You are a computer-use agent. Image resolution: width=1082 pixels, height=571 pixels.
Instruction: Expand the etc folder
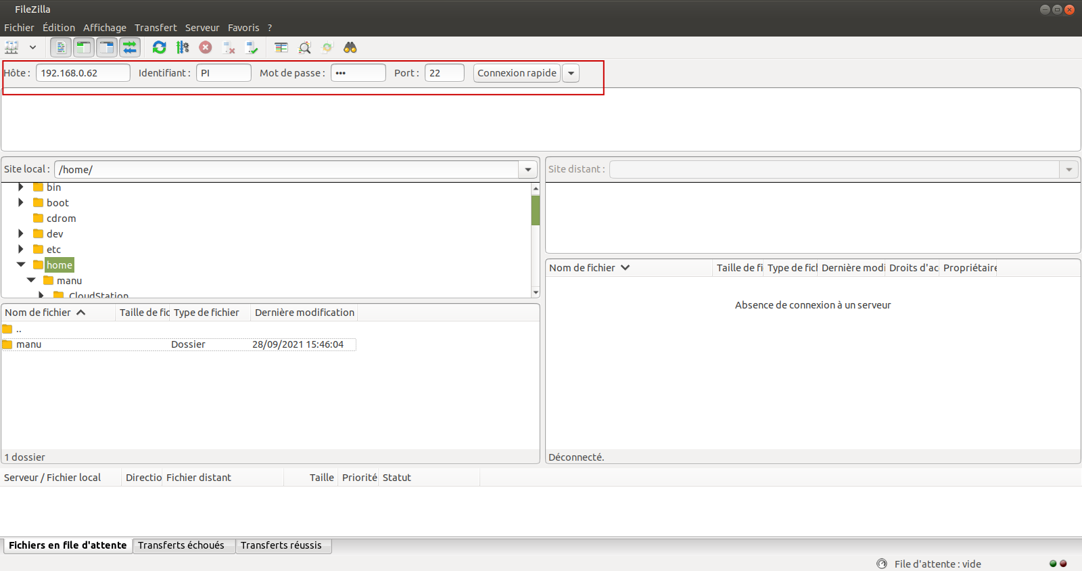[20, 249]
